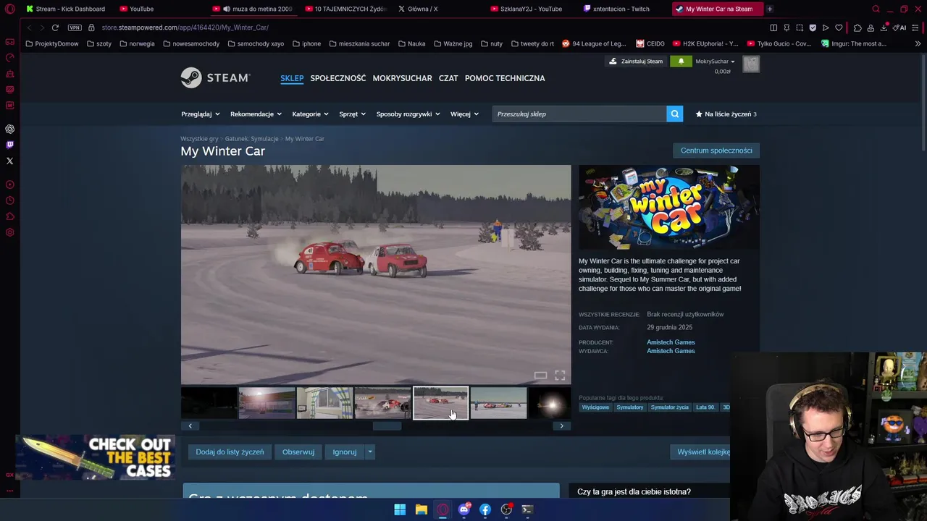Click Dodaj do listy życzeń button
The image size is (927, 521).
[x=230, y=452]
